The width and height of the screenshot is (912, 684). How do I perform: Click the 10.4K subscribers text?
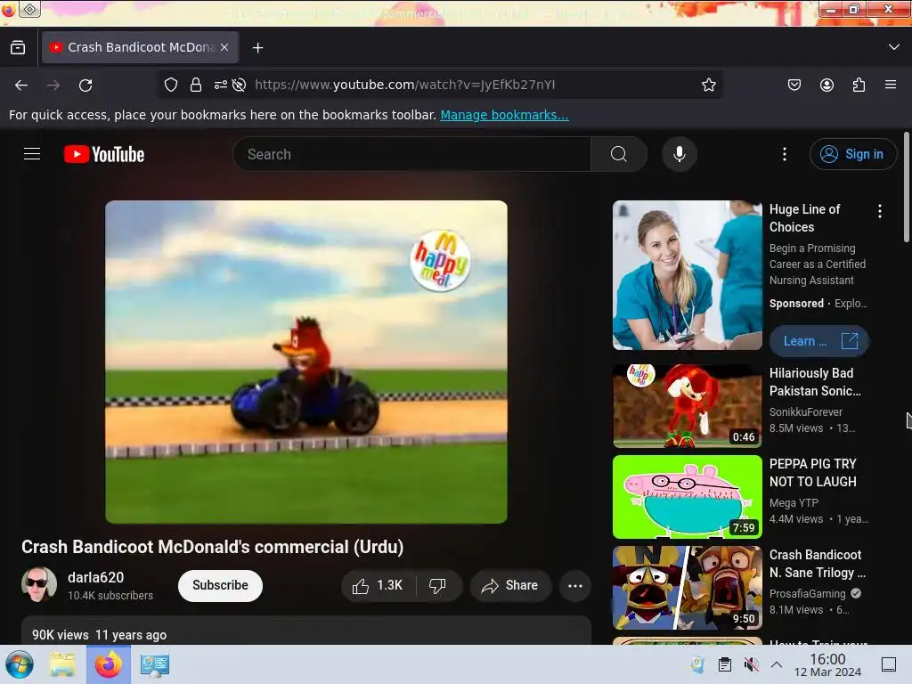pos(110,596)
